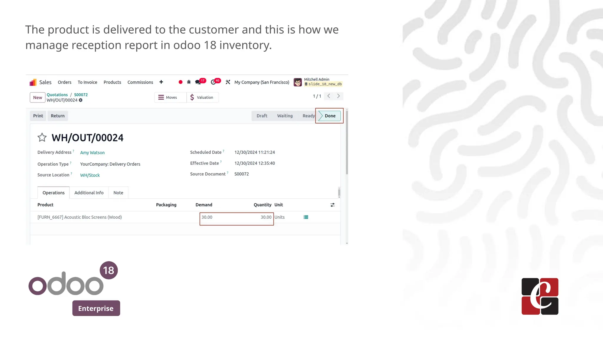Open the Products menu
Viewport: 603px width, 339px height.
point(112,82)
